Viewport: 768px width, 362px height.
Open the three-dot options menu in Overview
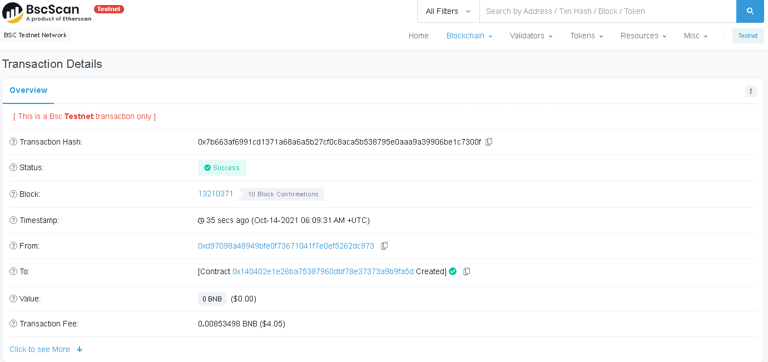click(x=751, y=91)
